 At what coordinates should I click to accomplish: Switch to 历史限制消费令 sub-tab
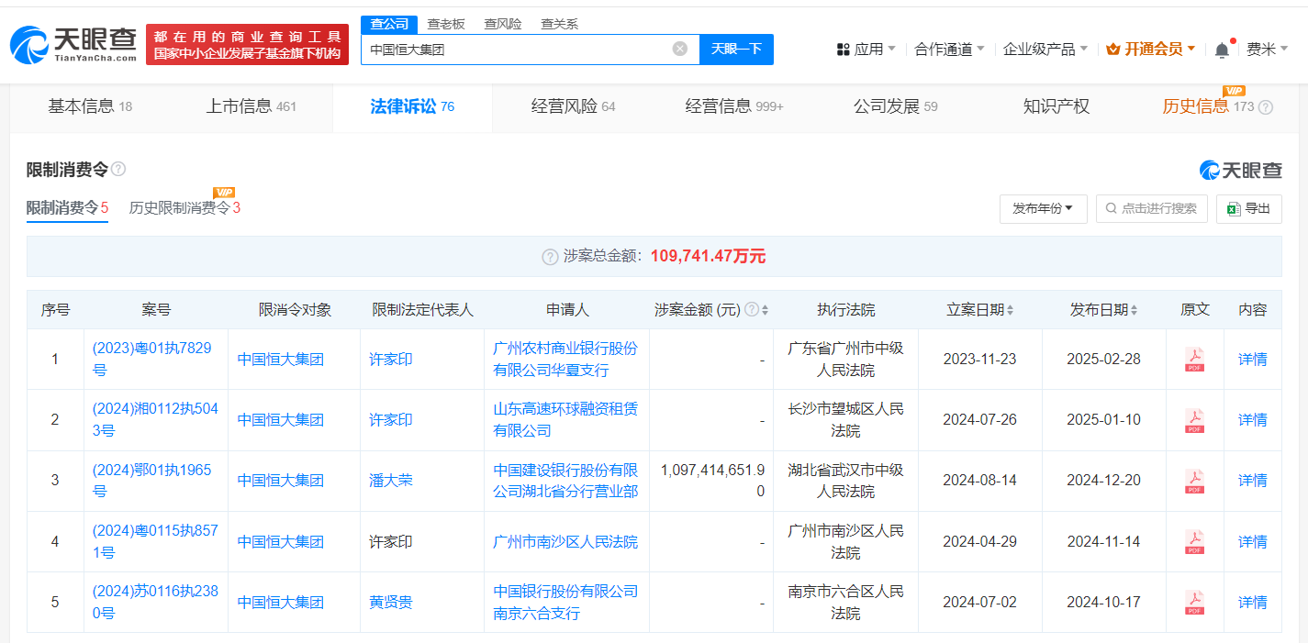(184, 208)
